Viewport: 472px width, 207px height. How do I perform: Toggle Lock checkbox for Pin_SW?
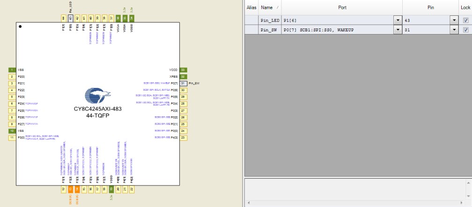pos(465,30)
